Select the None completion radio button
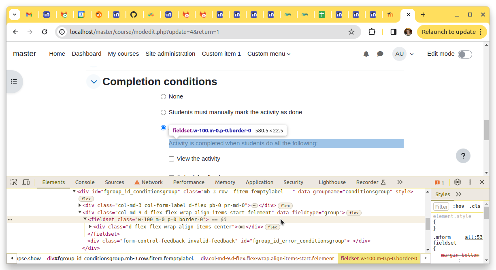The width and height of the screenshot is (496, 270). click(164, 97)
